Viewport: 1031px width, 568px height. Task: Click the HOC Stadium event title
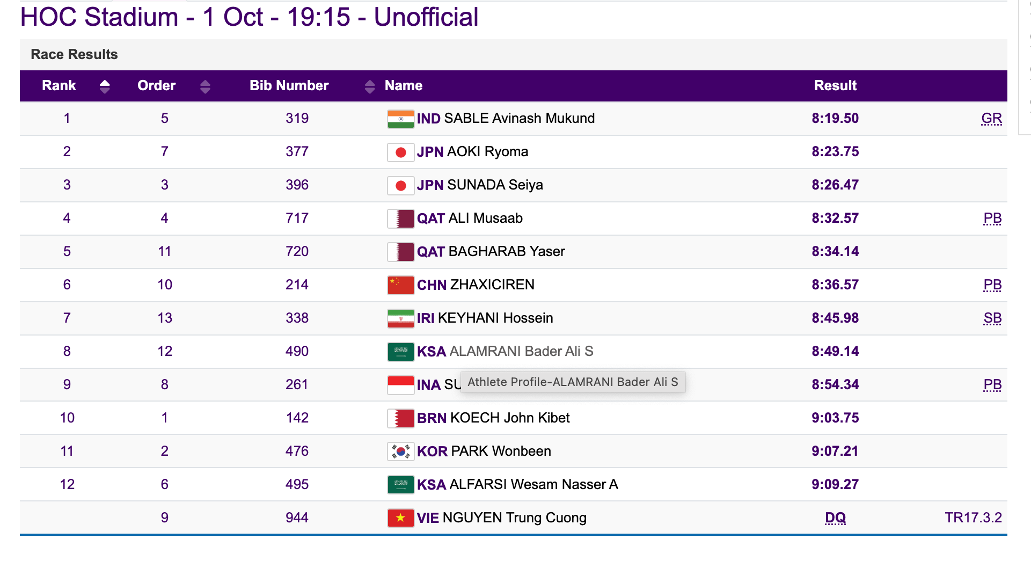[x=249, y=17]
